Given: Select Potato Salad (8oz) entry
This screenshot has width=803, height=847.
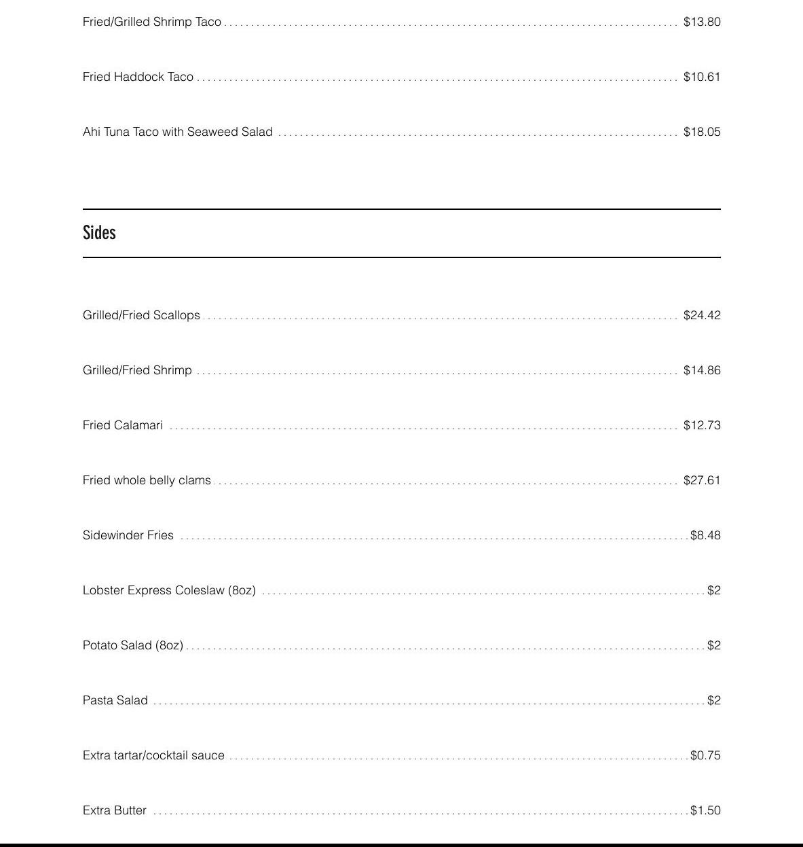Looking at the screenshot, I should pyautogui.click(x=133, y=645).
